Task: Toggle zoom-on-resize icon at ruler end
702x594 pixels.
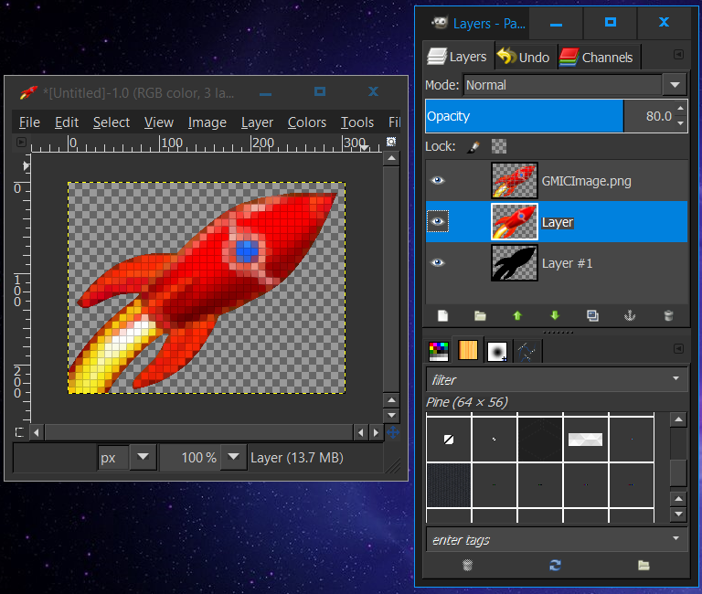Action: click(391, 142)
